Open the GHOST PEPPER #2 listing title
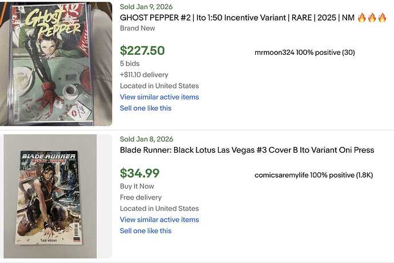Screen dimensions: 394x263 click(x=238, y=18)
